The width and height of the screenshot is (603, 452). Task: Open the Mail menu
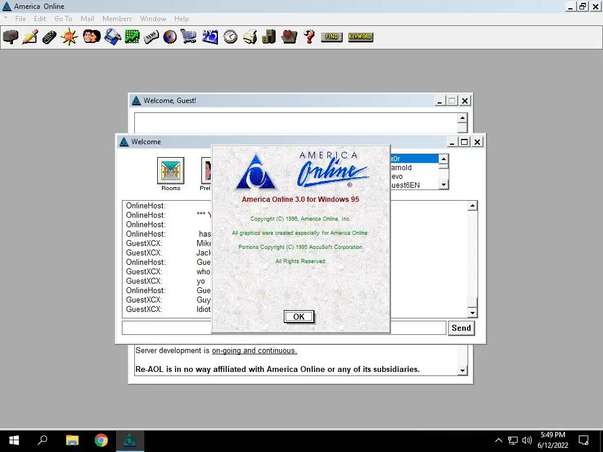tap(87, 19)
